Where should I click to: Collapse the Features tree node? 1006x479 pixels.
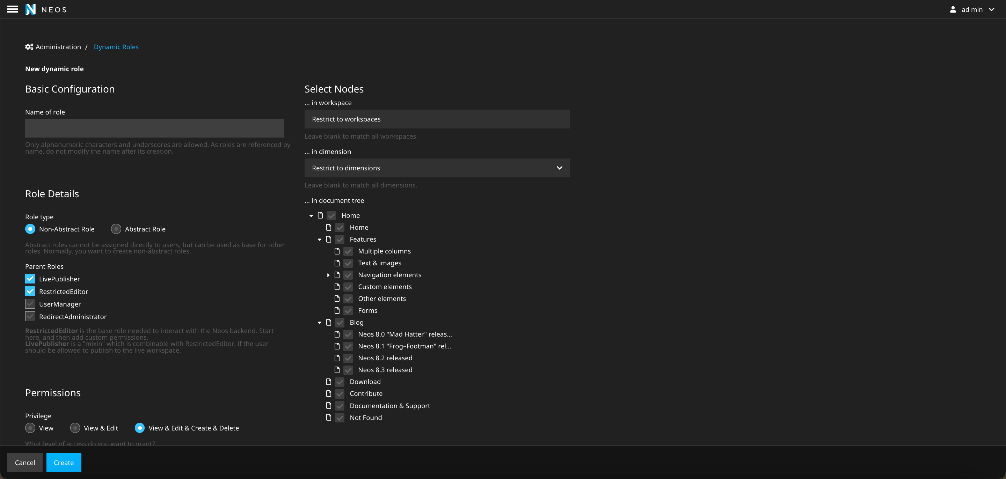click(x=320, y=239)
